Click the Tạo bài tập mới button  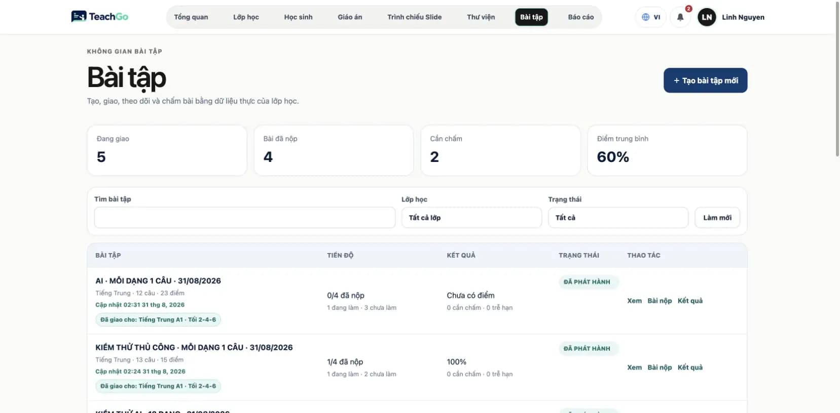tap(706, 80)
